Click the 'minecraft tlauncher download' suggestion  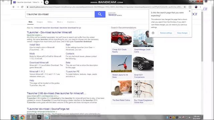click(x=46, y=28)
